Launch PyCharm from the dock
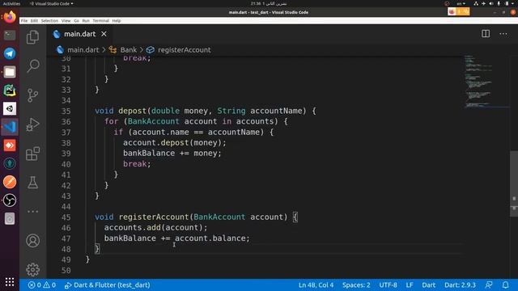The height and width of the screenshot is (291, 518). [10, 90]
